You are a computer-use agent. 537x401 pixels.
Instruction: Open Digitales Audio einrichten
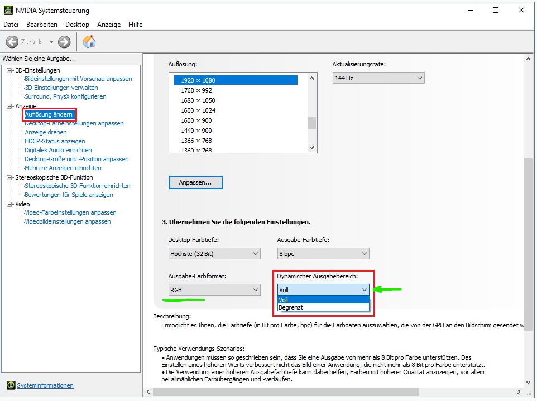(58, 150)
